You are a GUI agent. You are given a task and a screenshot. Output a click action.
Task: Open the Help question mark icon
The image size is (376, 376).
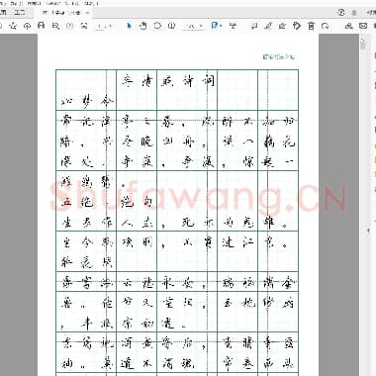[341, 13]
